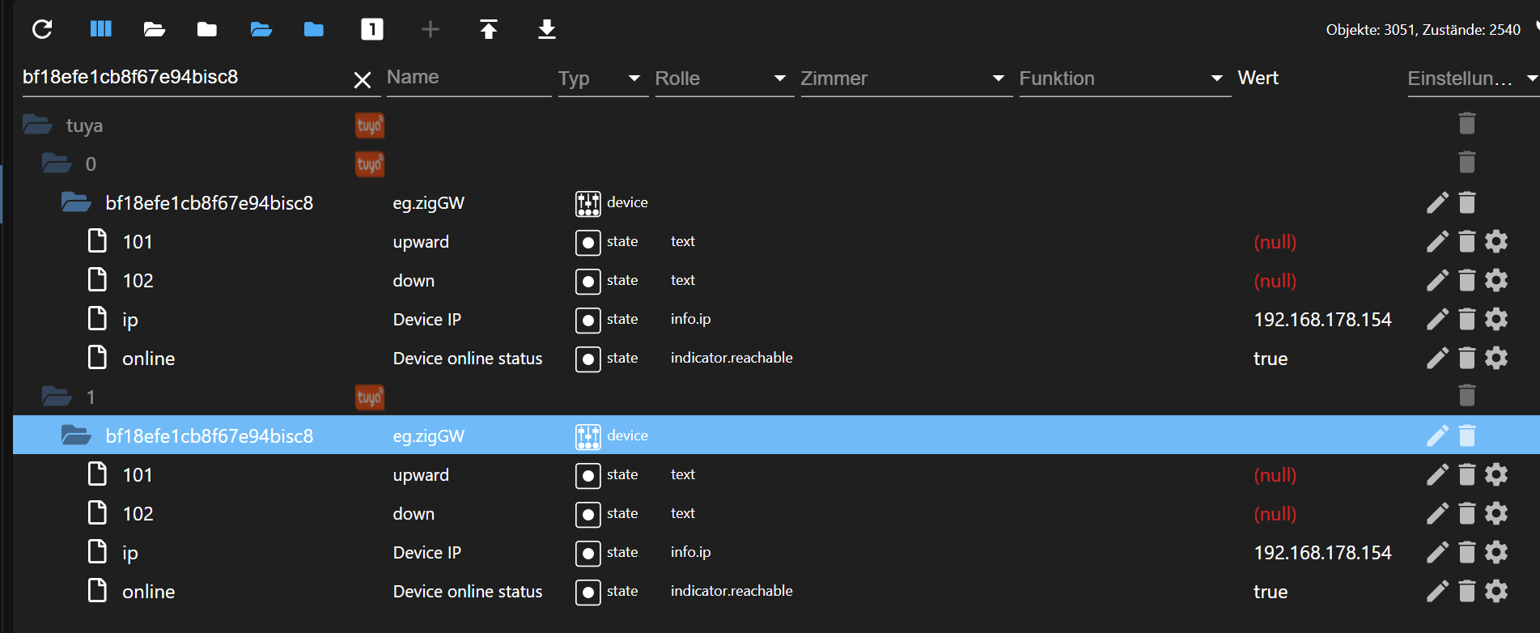
Task: Expand all nodes with white open-folder icon
Action: (x=154, y=30)
